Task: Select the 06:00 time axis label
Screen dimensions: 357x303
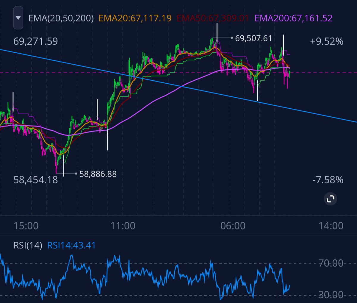Action: (x=233, y=226)
